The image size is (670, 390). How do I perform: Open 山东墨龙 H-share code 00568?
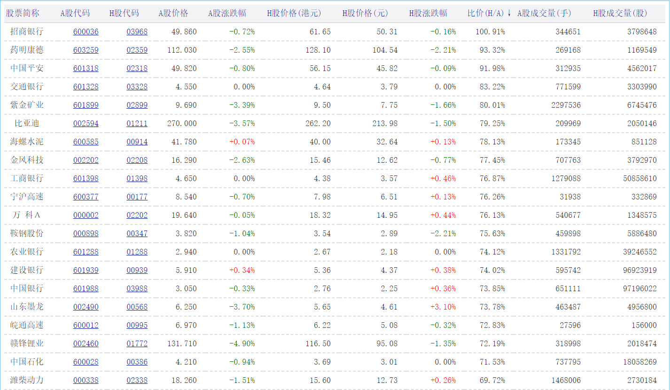point(137,307)
